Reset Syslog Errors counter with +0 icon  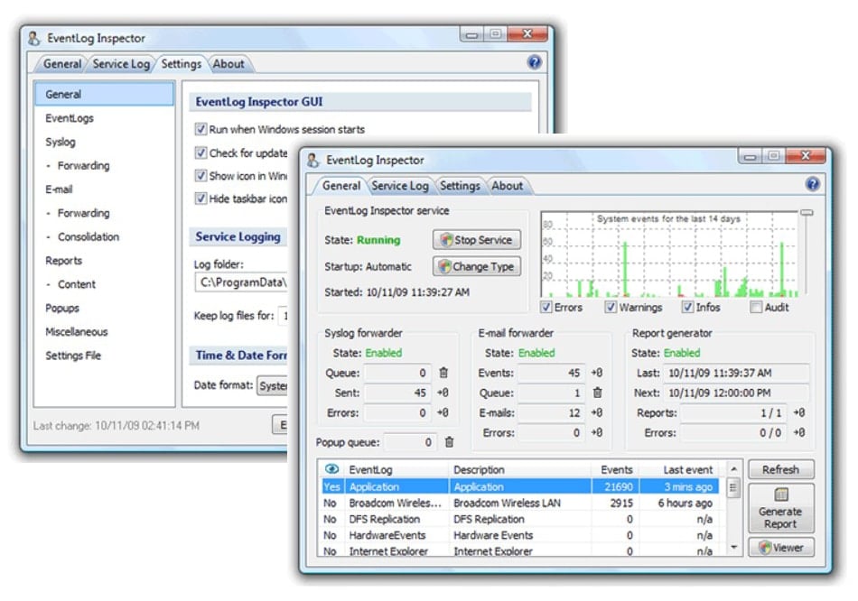click(x=443, y=413)
